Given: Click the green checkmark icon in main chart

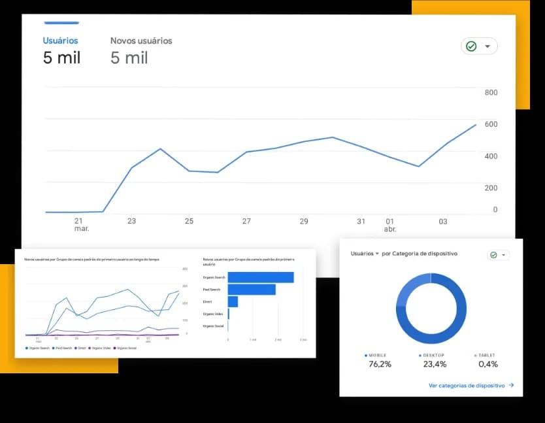Looking at the screenshot, I should tap(471, 46).
